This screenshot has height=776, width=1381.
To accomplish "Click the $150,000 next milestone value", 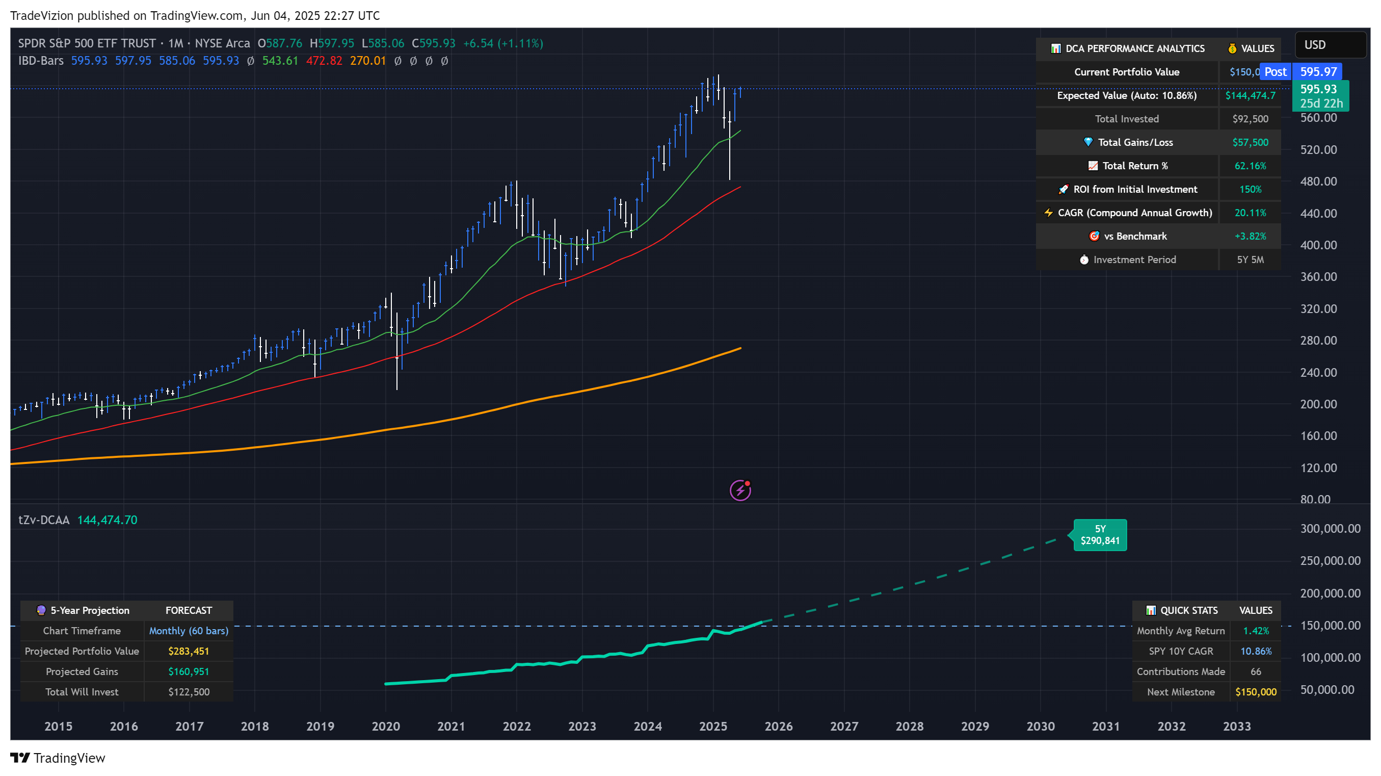I will click(1256, 692).
